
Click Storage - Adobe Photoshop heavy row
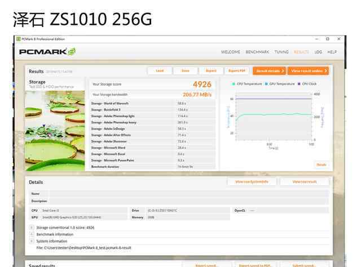(x=153, y=122)
